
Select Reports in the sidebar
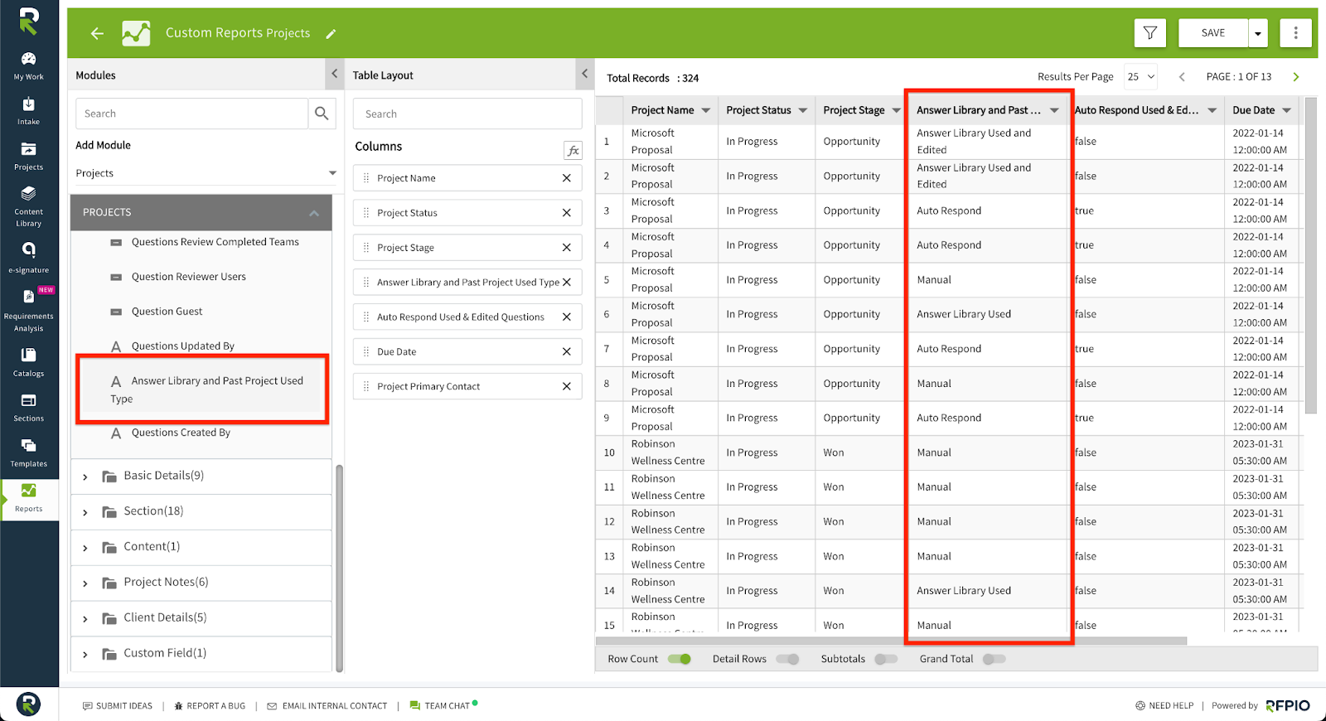(x=29, y=498)
